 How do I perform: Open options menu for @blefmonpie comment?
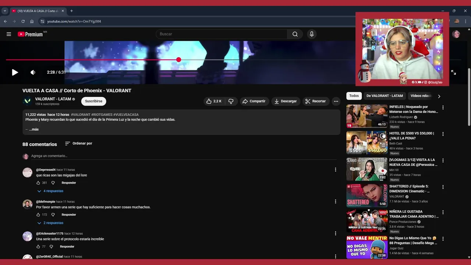pyautogui.click(x=335, y=202)
